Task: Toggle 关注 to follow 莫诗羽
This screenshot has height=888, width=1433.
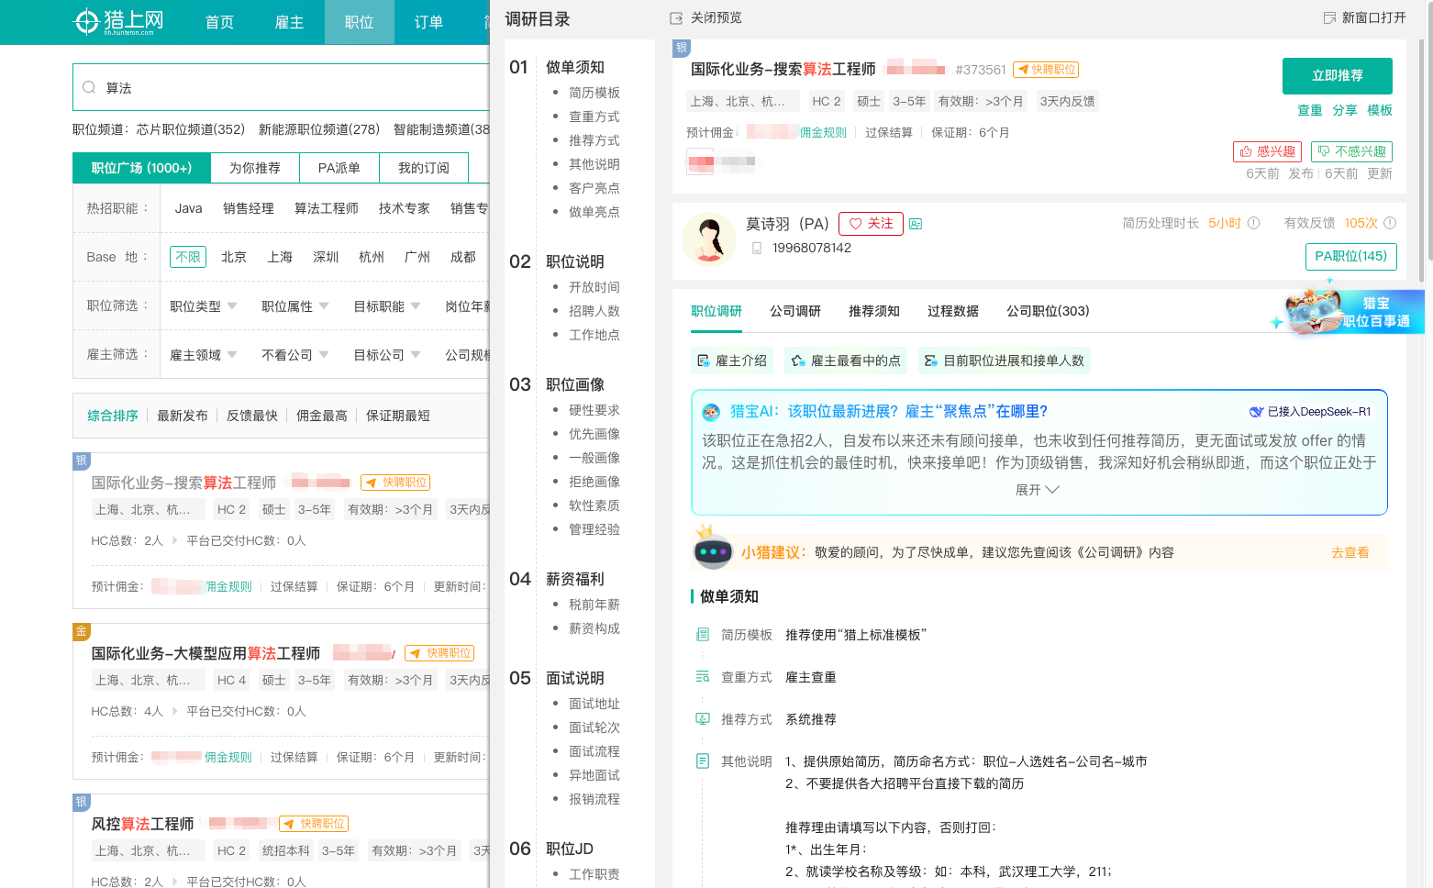Action: [x=871, y=224]
